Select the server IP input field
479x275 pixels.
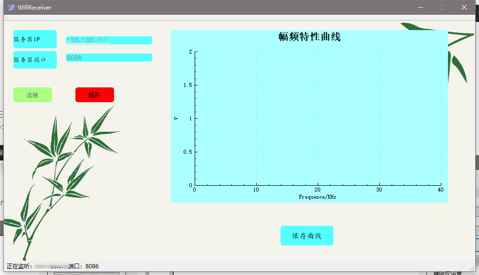(x=109, y=40)
